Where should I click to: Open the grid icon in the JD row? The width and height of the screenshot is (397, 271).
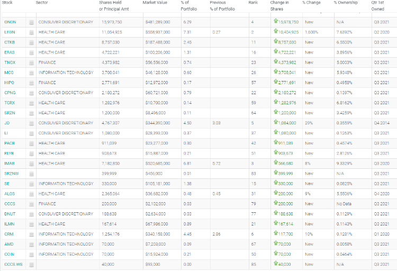tap(31, 123)
